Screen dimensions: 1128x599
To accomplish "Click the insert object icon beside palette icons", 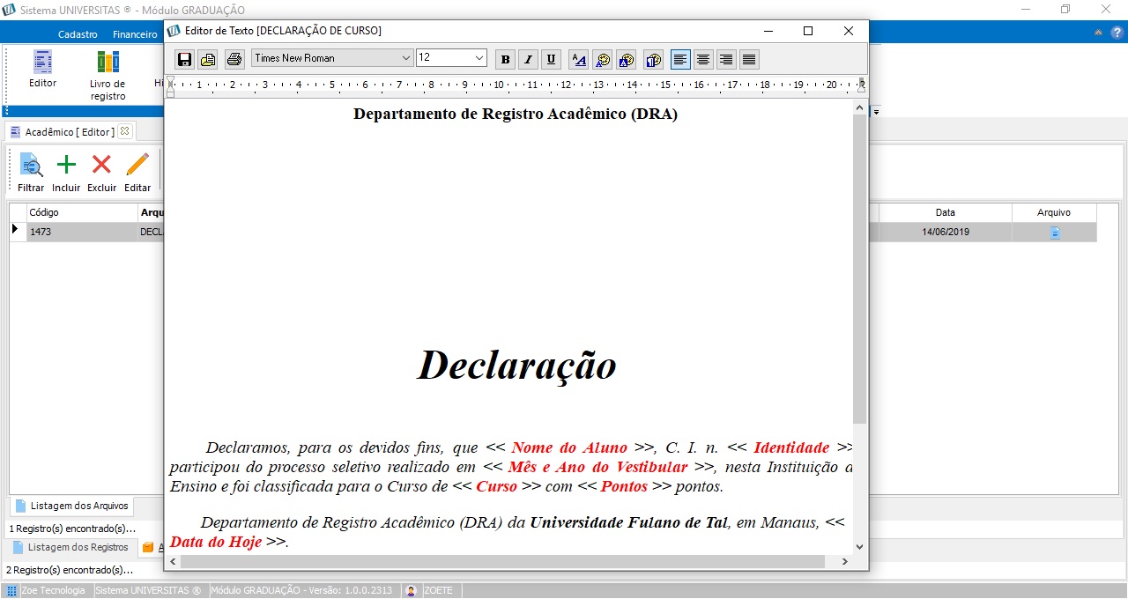I will pyautogui.click(x=654, y=59).
